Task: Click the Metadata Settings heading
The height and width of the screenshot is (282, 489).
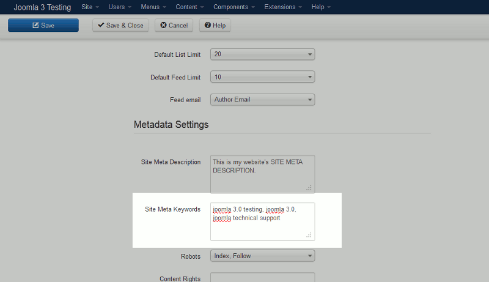Action: coord(171,124)
